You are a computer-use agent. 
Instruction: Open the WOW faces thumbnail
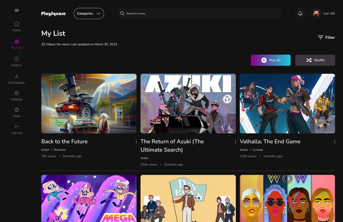pos(287,199)
